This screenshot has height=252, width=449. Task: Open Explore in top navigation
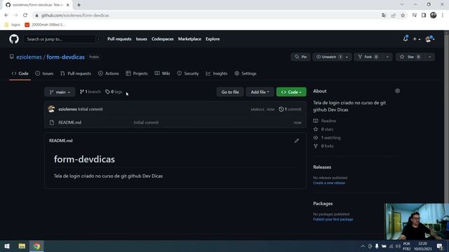pos(213,39)
